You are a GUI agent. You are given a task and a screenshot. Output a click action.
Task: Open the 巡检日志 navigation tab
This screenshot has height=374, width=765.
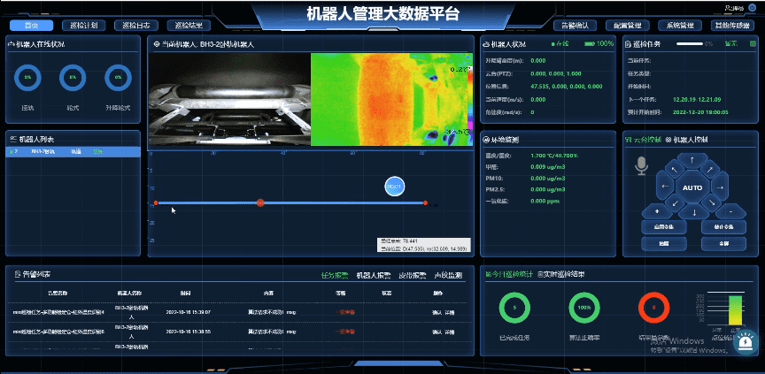click(x=135, y=26)
